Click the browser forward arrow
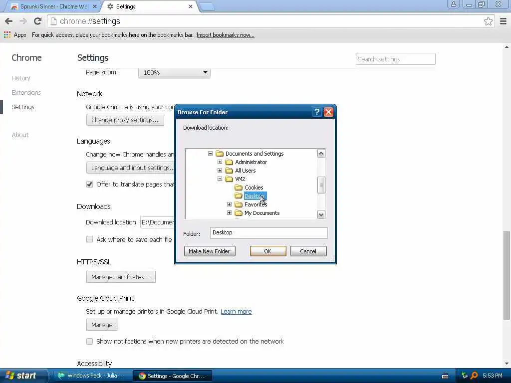Viewport: 511px width, 383px height. [23, 21]
